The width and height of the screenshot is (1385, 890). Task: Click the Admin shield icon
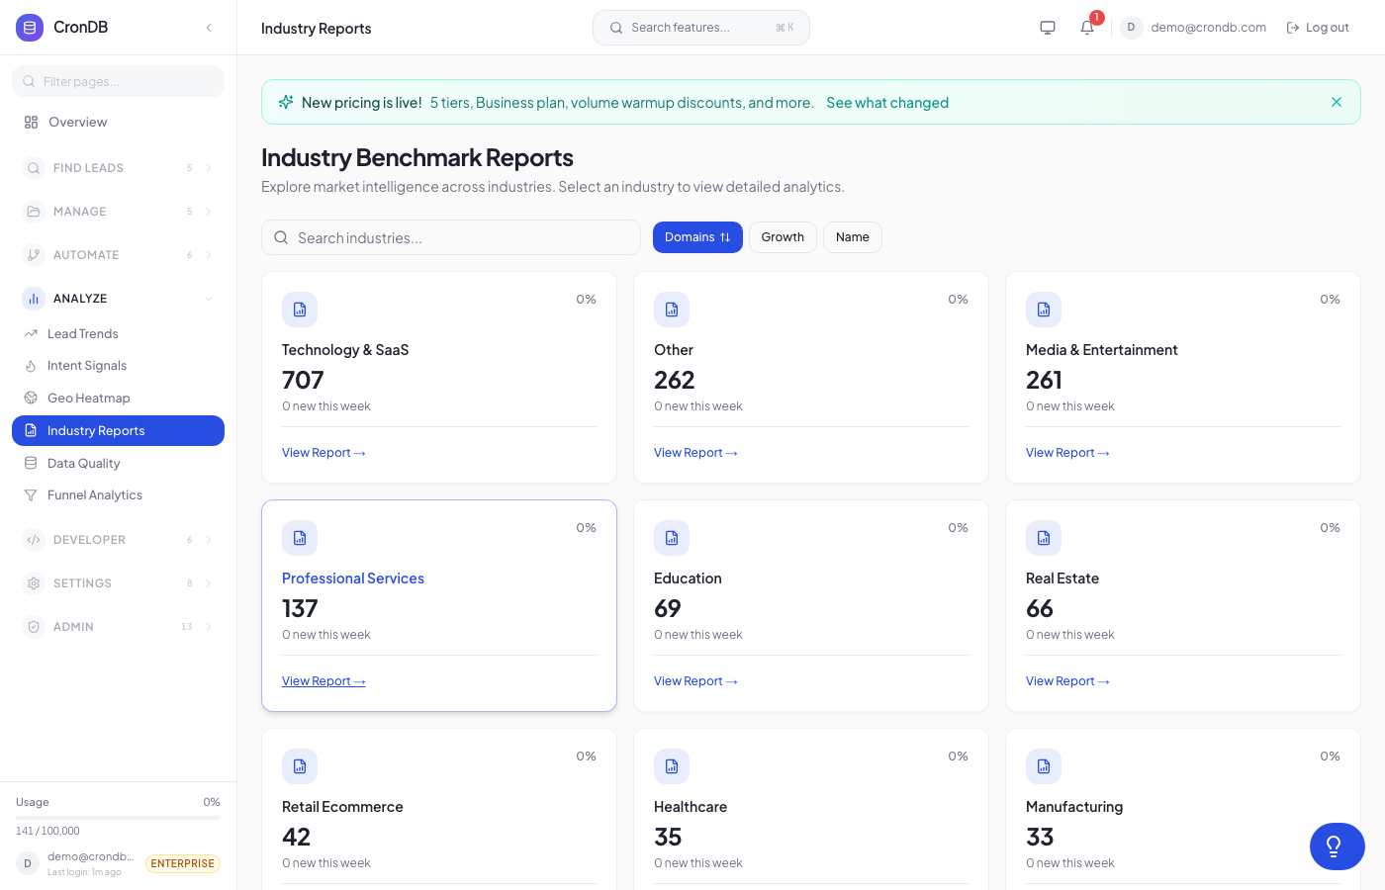click(x=34, y=627)
